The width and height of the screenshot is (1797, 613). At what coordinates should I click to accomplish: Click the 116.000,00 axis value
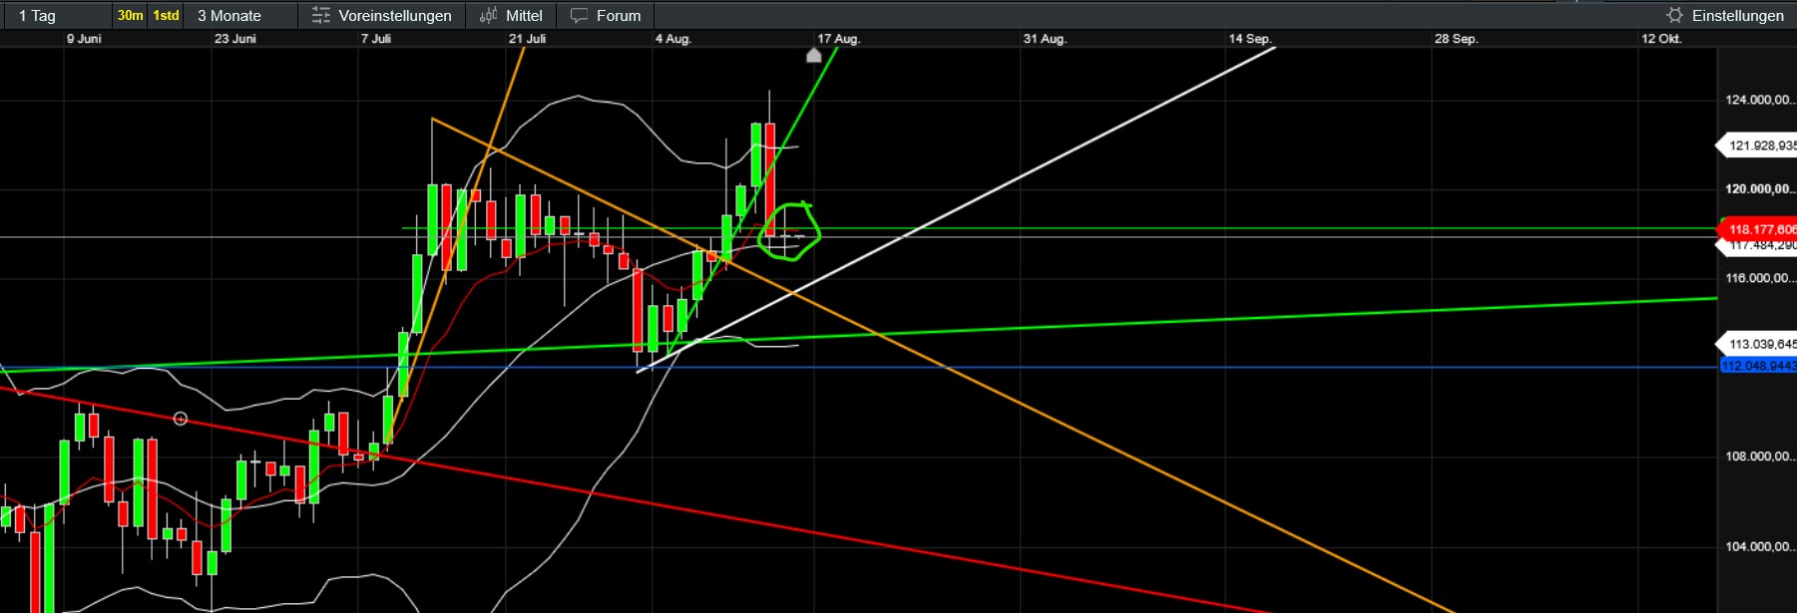tap(1760, 278)
